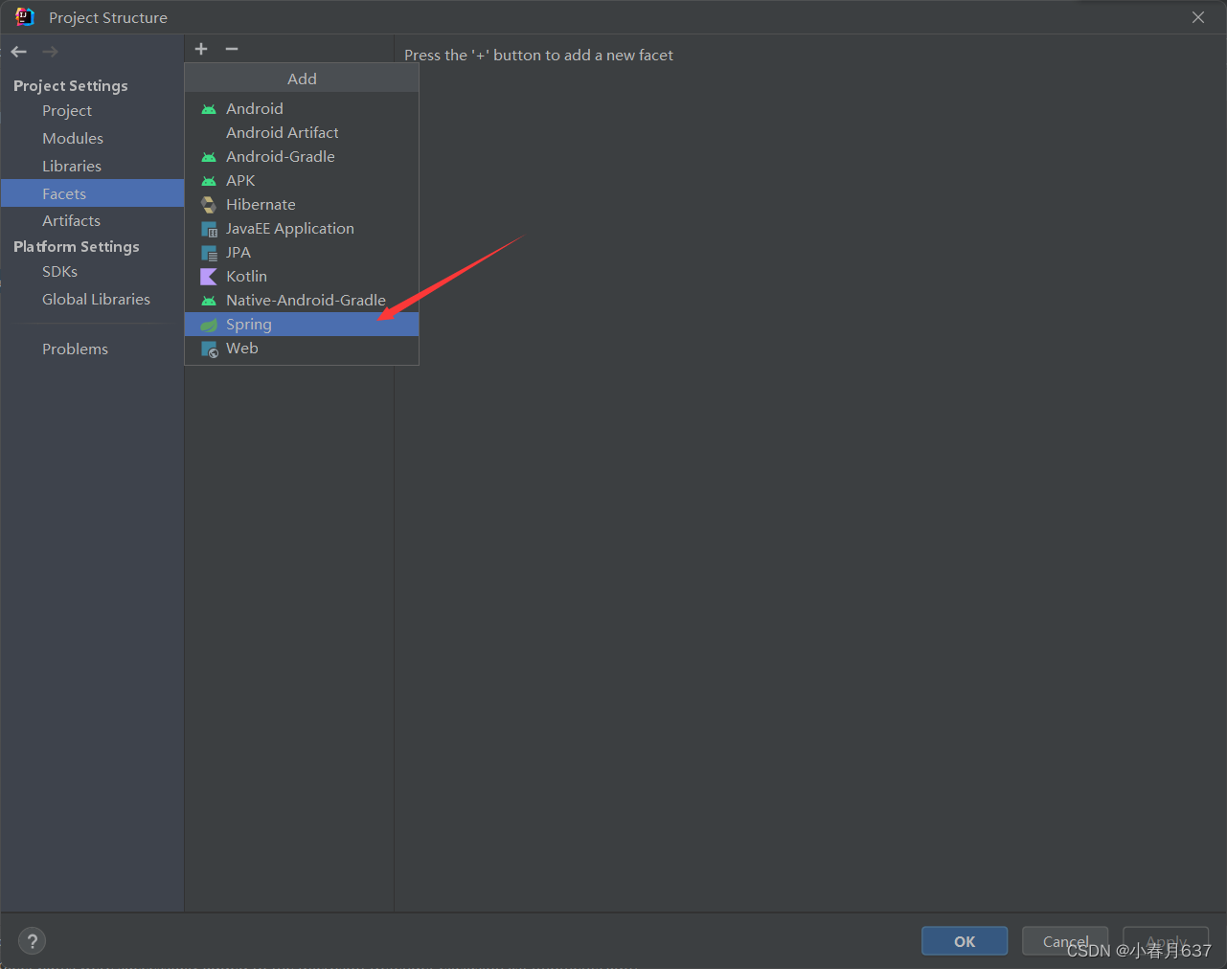1227x969 pixels.
Task: Click the JPA icon
Action: [x=209, y=253]
